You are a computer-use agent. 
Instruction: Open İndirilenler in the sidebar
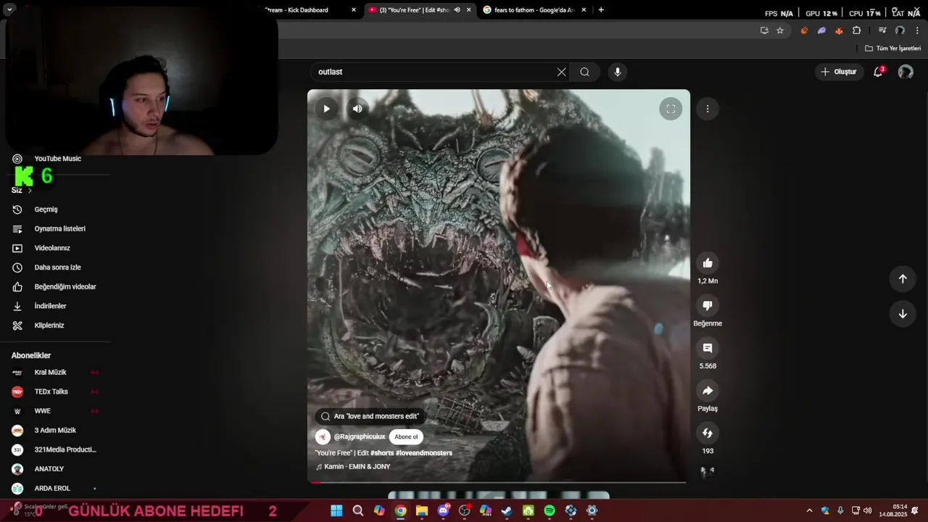click(50, 306)
